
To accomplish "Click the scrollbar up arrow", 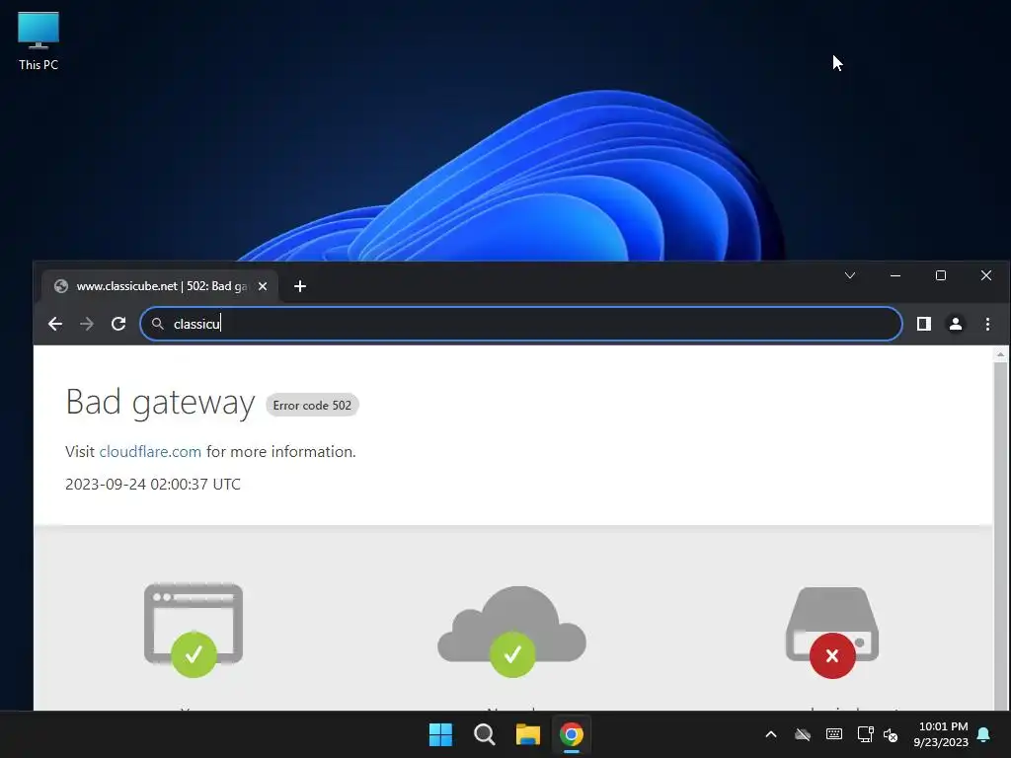I will (1001, 354).
